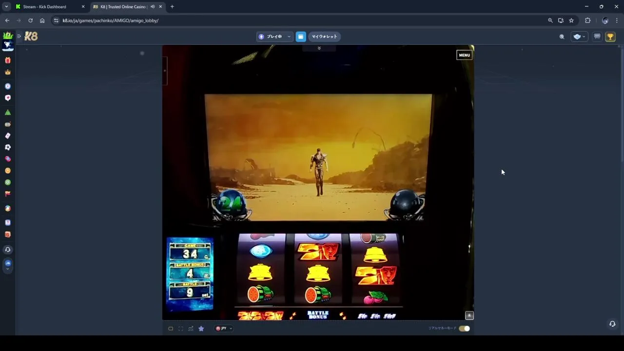Mute the K8 tab audio speaker icon
624x351 pixels.
click(x=153, y=7)
